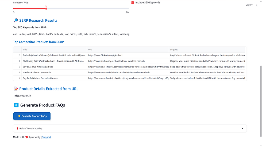The width and height of the screenshot is (262, 147).
Task: Click the Buy Earbuds online at Flipkart snippet
Action: (207, 55)
